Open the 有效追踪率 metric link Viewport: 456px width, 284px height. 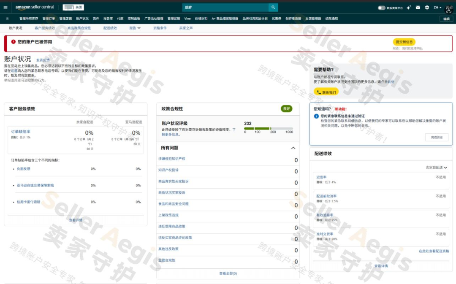coord(325,215)
